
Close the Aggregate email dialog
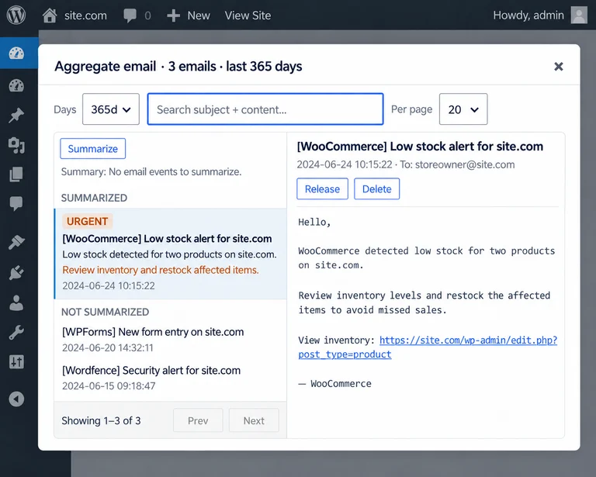[x=559, y=67]
